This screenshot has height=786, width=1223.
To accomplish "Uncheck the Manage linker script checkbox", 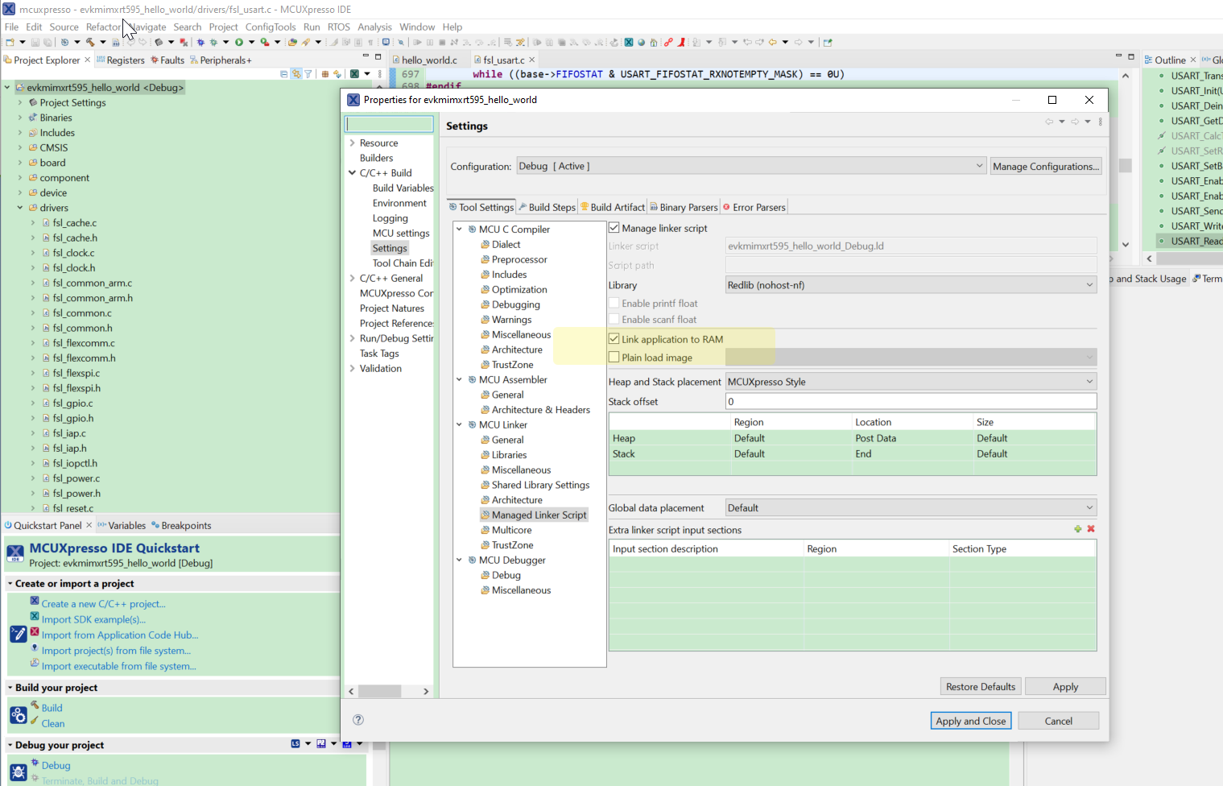I will point(614,227).
